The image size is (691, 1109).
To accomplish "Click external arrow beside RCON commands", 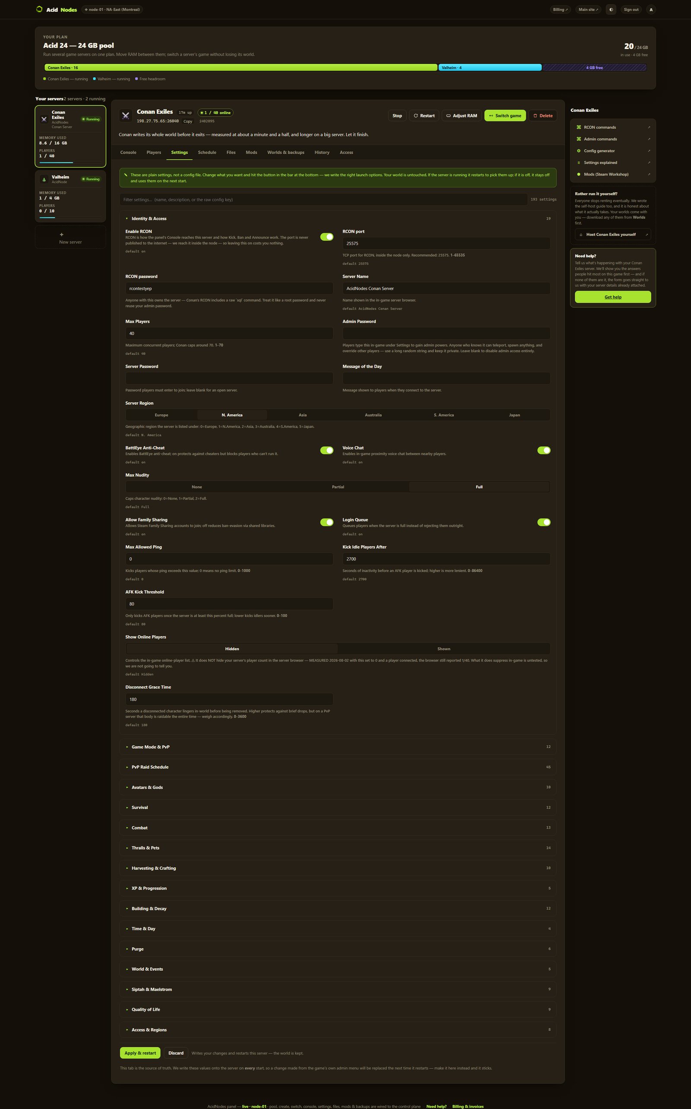I will [649, 127].
